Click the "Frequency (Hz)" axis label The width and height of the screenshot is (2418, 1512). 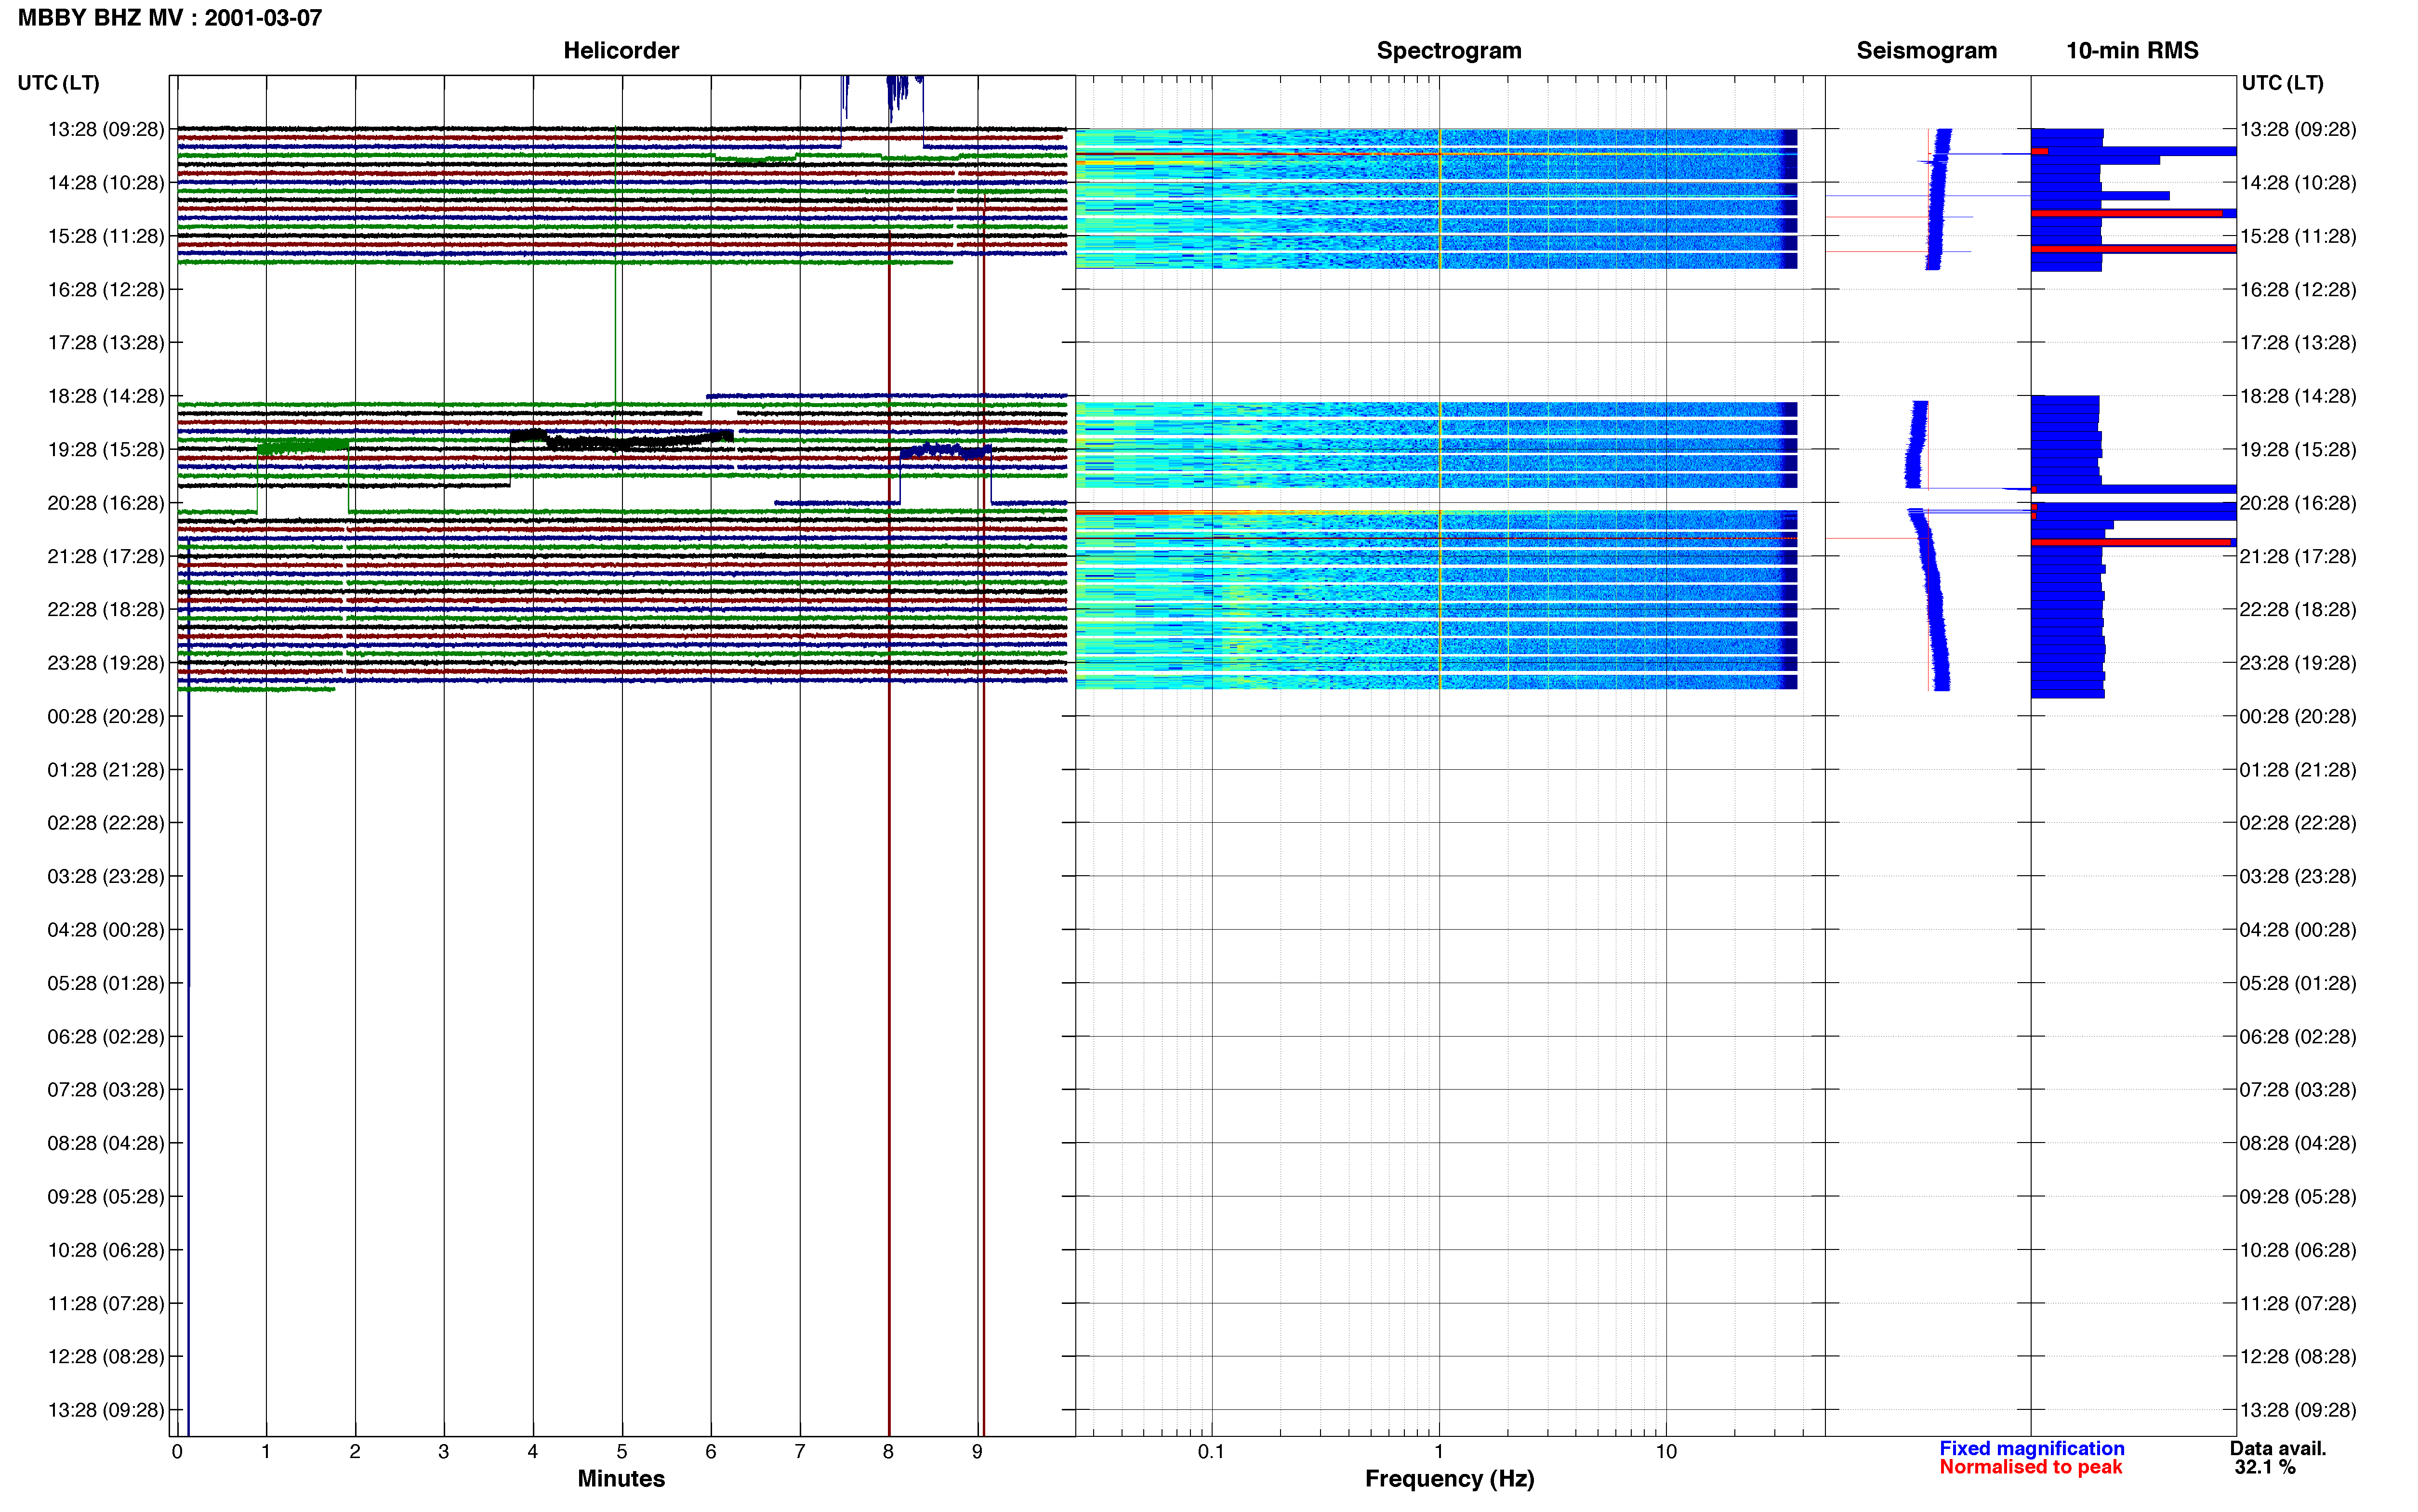pyautogui.click(x=1449, y=1479)
